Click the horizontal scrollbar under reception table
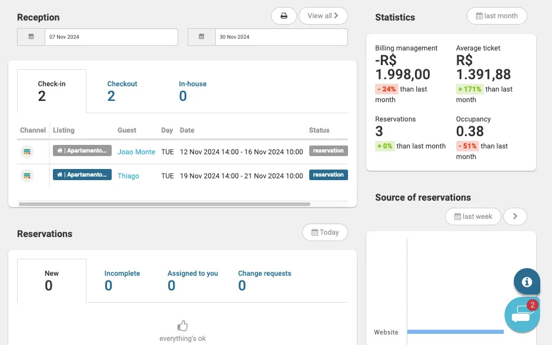The height and width of the screenshot is (345, 552). pos(165,204)
